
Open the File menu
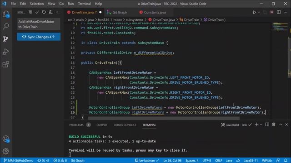[13, 4]
